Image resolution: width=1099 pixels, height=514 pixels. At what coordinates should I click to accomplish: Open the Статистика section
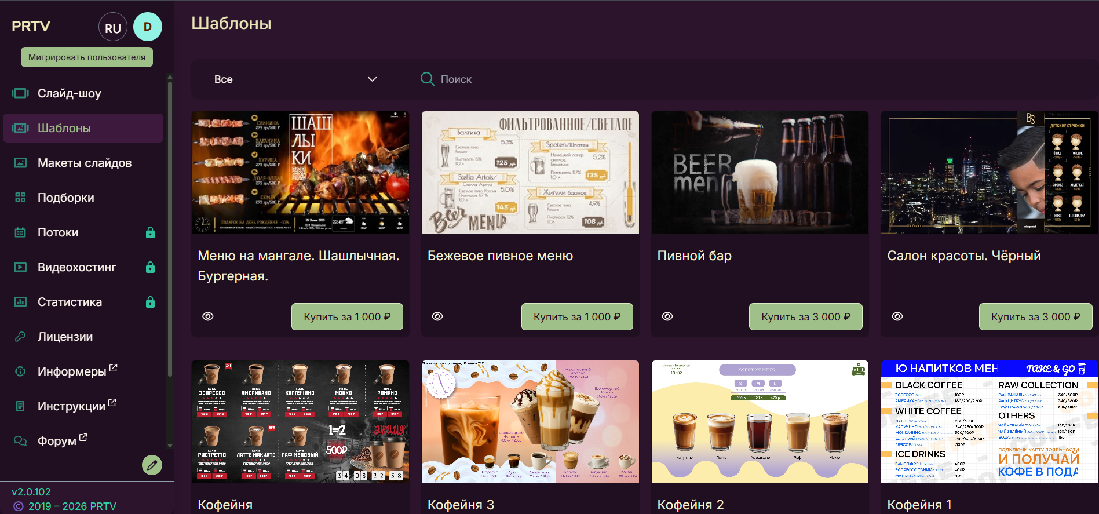[x=83, y=302]
